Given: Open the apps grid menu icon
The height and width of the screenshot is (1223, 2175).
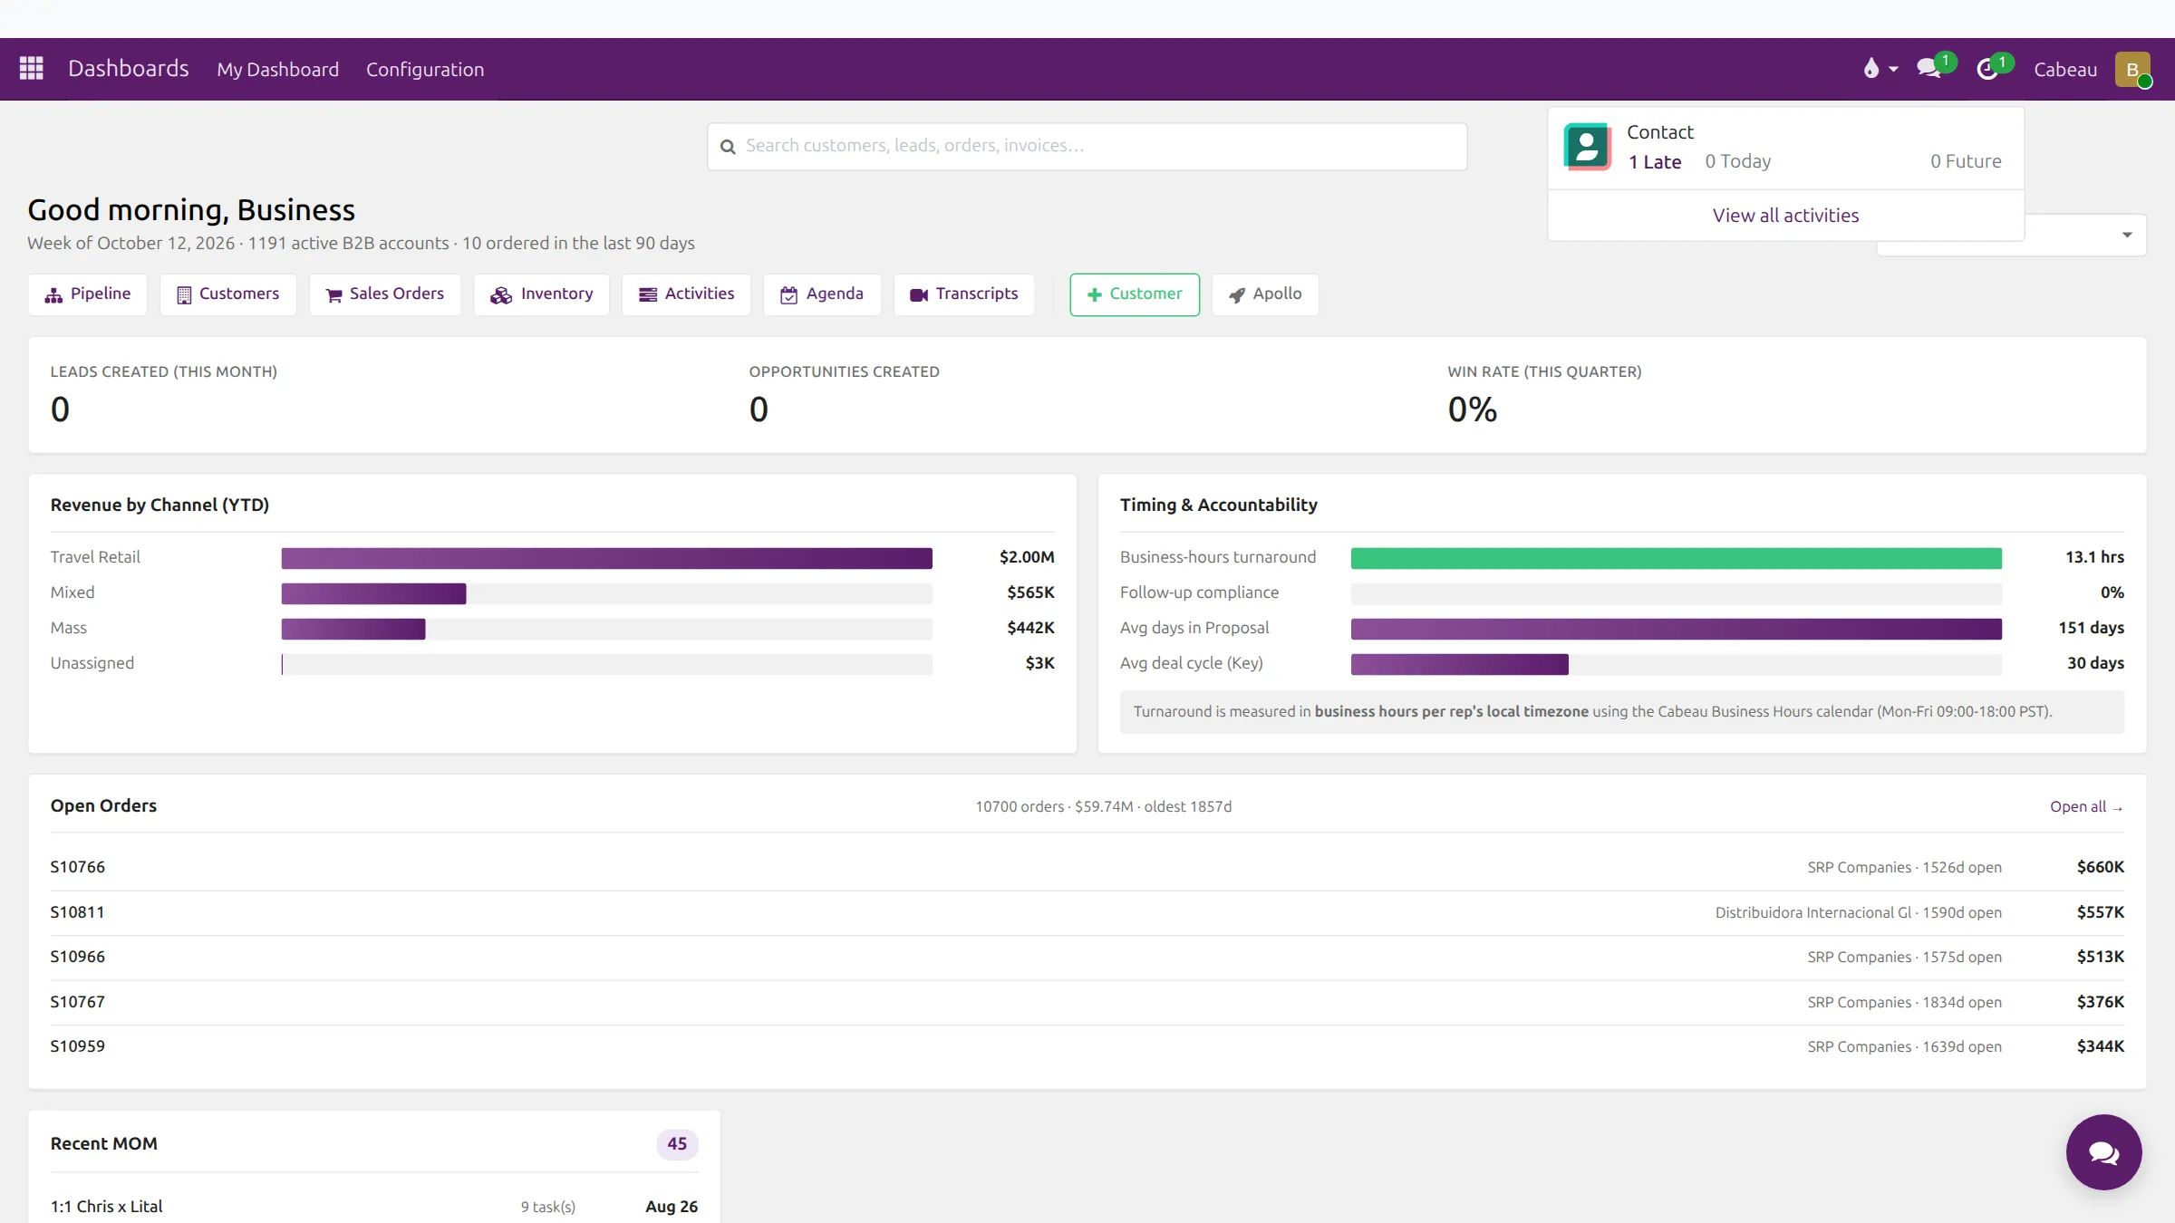Looking at the screenshot, I should click(32, 69).
